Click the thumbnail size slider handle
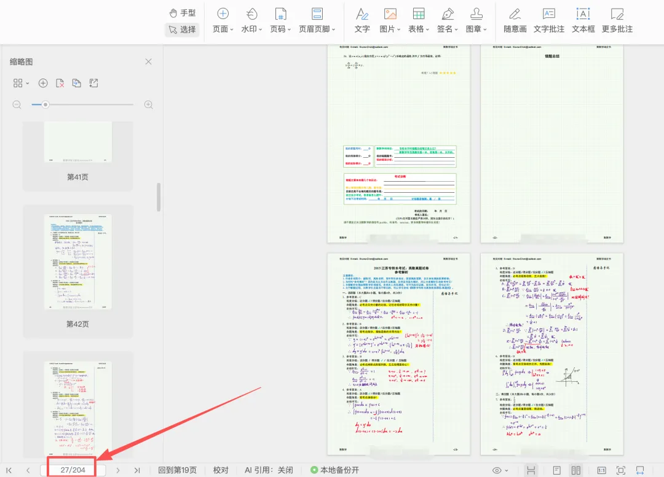 [x=45, y=104]
